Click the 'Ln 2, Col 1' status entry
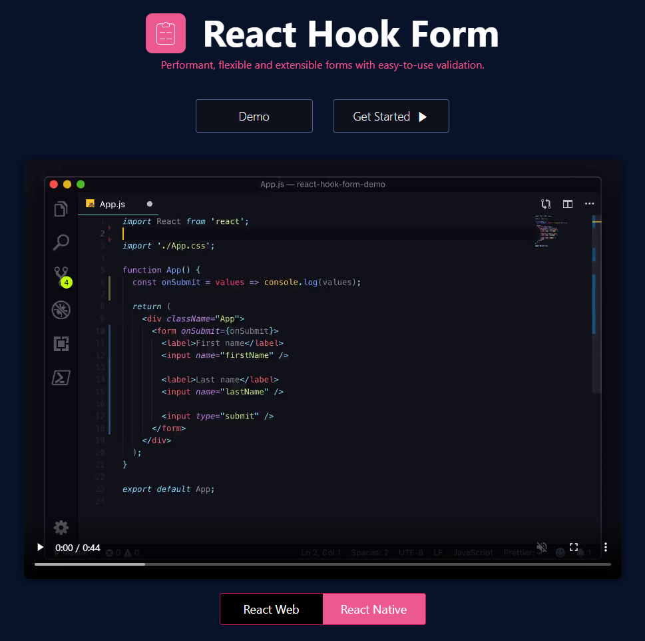 (321, 552)
